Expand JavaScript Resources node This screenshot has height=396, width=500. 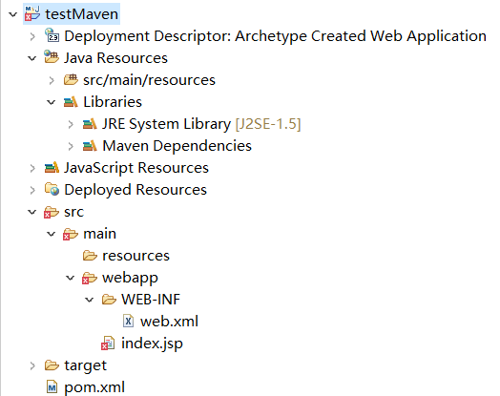[x=32, y=168]
